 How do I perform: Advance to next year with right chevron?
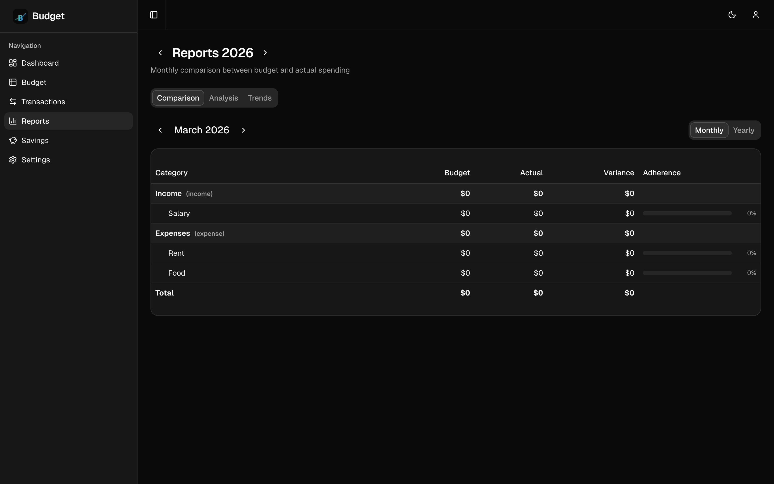265,52
